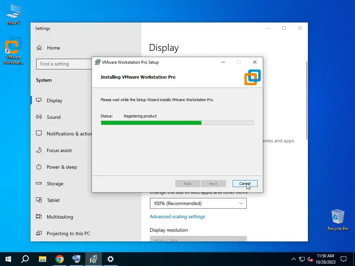Open Multitasking settings
This screenshot has height=266, width=355.
(x=60, y=217)
